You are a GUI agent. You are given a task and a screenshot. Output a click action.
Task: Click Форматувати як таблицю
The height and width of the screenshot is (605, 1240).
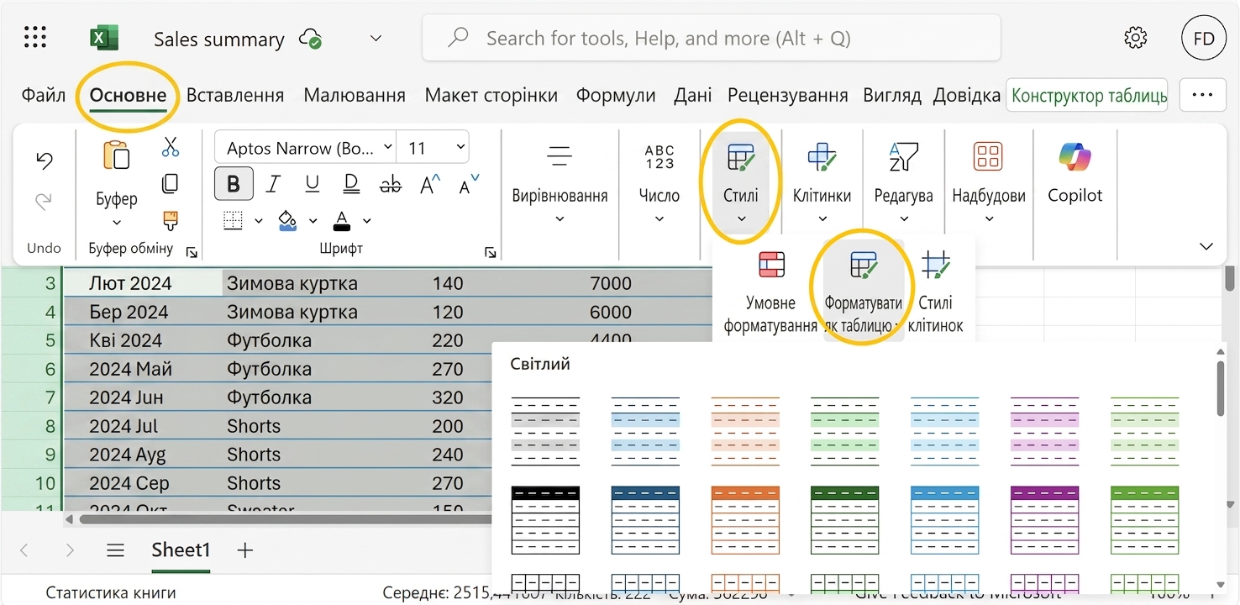point(864,291)
